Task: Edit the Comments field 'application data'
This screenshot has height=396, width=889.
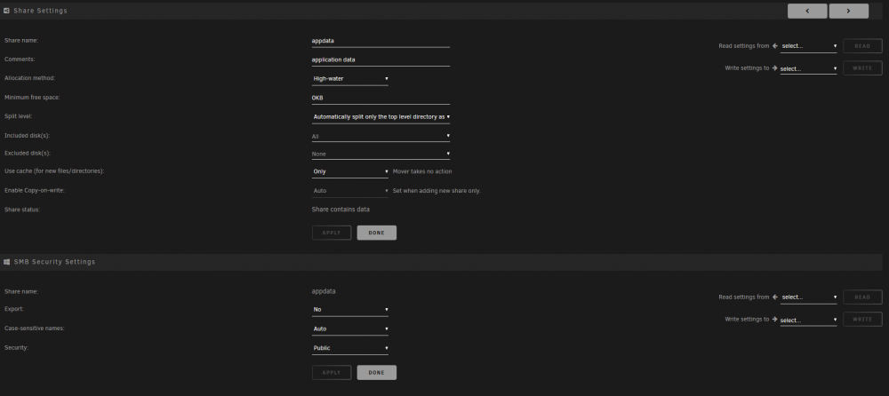Action: 380,59
